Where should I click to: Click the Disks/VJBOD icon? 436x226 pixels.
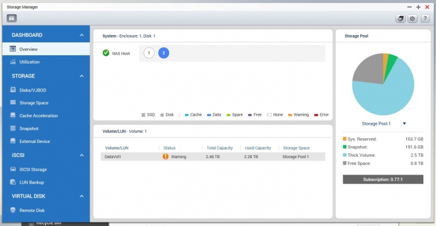pos(13,90)
